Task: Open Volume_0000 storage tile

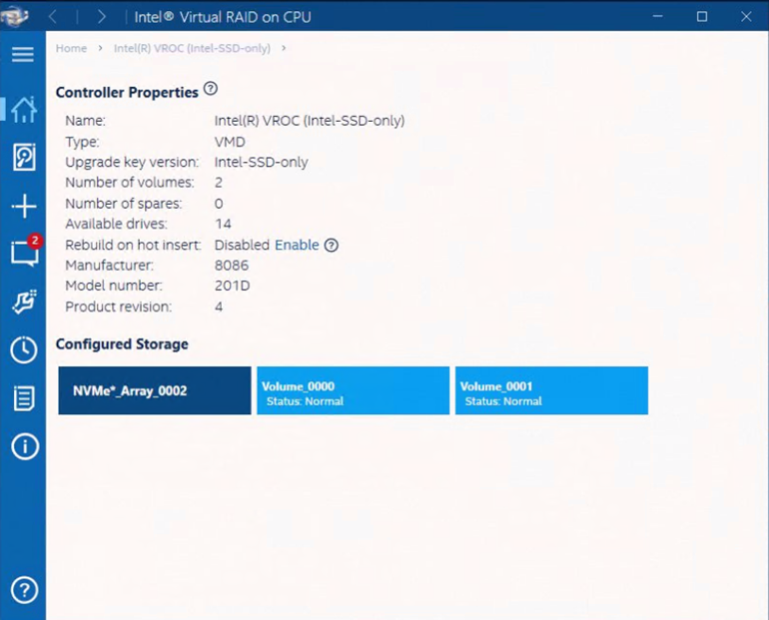Action: (353, 390)
